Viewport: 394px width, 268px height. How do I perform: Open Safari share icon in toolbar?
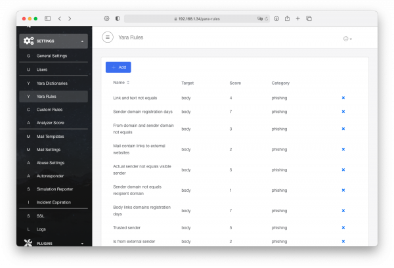(287, 18)
